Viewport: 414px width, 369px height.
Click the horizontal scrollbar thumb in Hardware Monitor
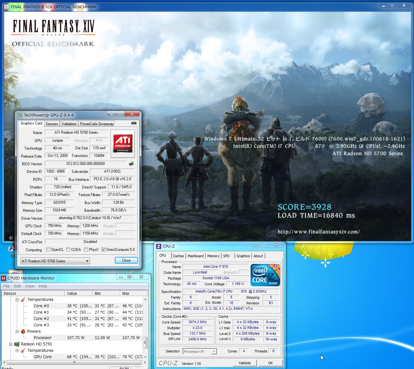point(74,362)
